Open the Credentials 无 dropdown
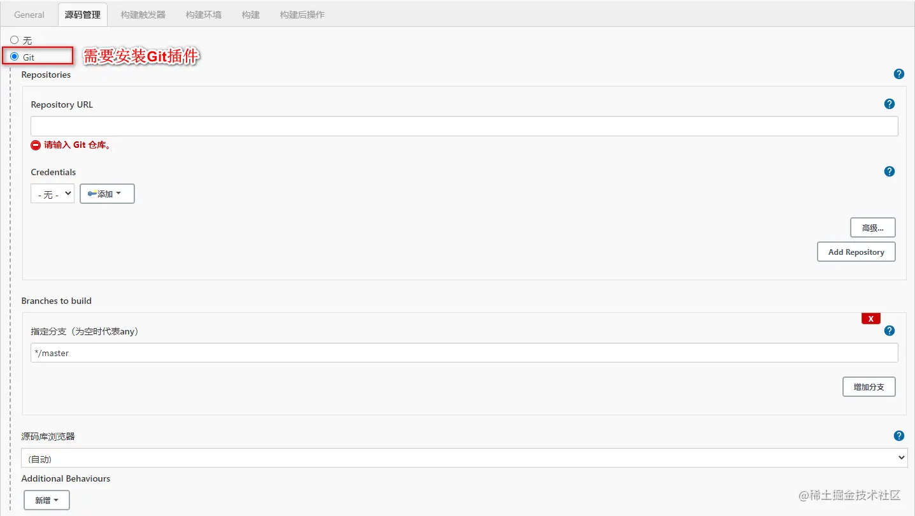Viewport: 915px width, 516px height. (x=52, y=194)
